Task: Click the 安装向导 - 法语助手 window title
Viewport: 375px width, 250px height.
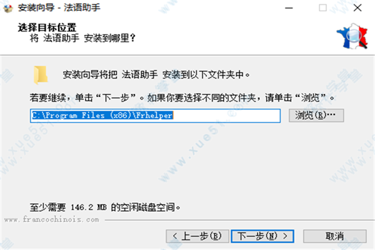Action: click(x=59, y=8)
